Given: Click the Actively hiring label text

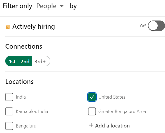Looking at the screenshot, I should [34, 27].
